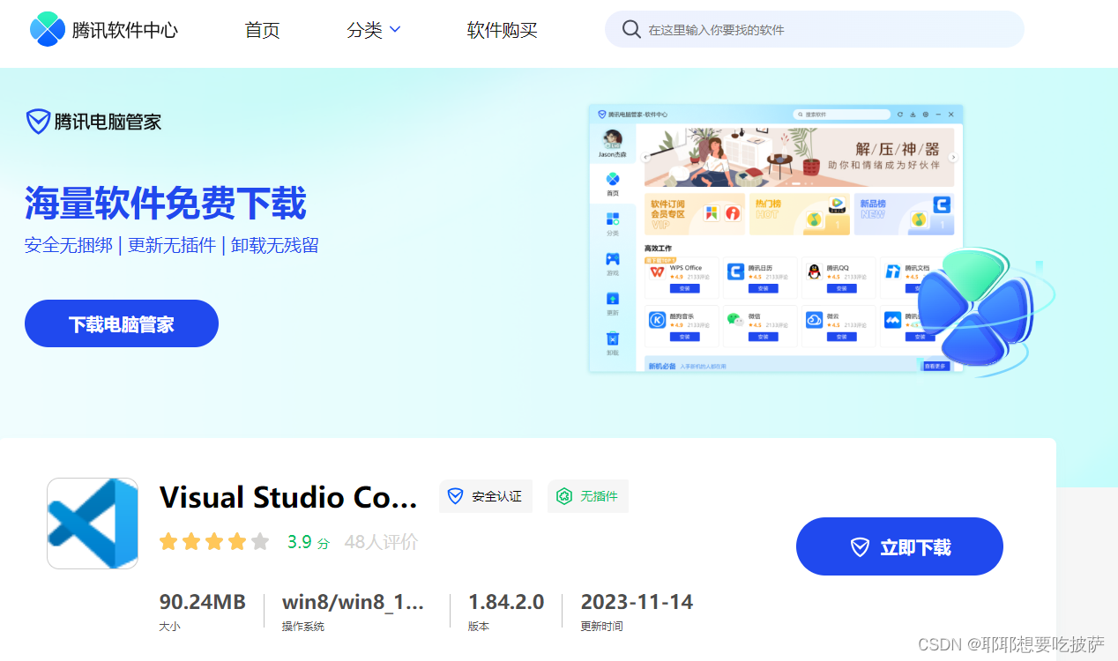Click the 腾讯日历 icon in the preview
The image size is (1118, 661).
point(735,271)
